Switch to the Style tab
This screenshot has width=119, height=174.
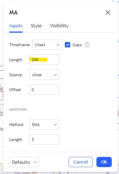pyautogui.click(x=36, y=26)
